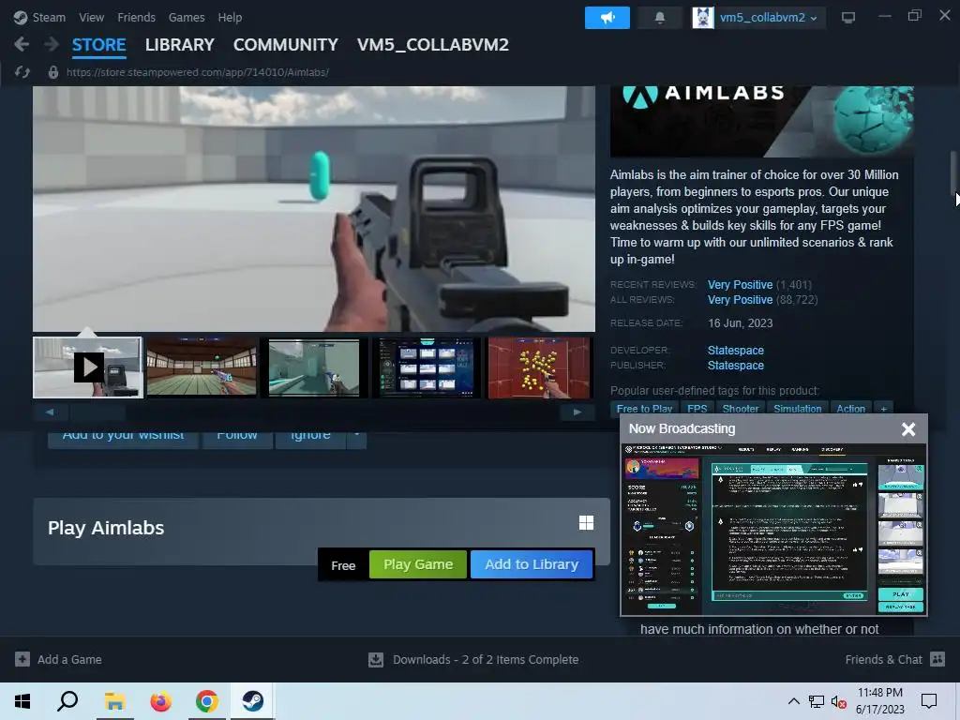The image size is (960, 720).
Task: Expand the vm5_collabvm2 account dropdown
Action: coord(769,18)
